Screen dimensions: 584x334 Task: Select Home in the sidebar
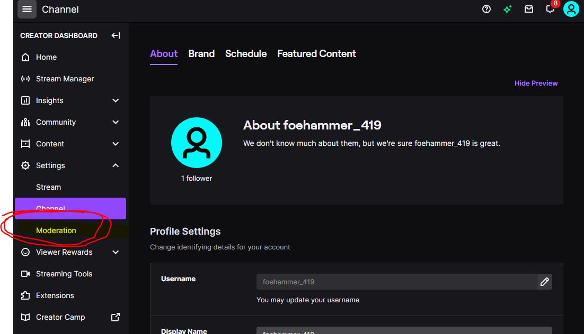click(x=46, y=57)
